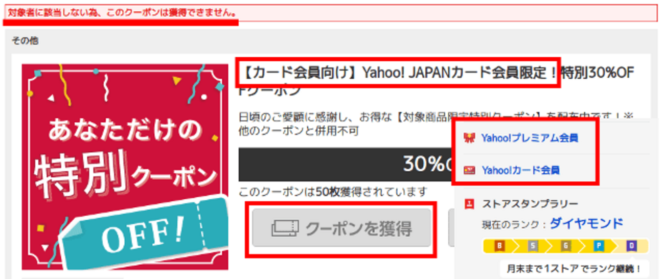Click the card icon beside Yahoo!カード会員

tap(468, 170)
